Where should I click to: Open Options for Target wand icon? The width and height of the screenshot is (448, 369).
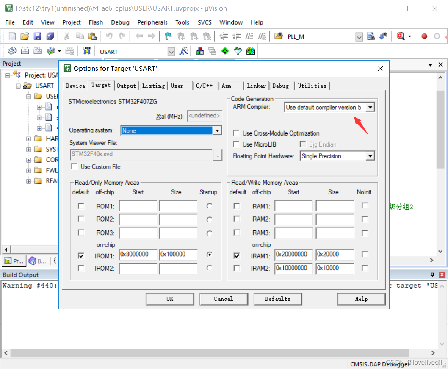click(184, 51)
